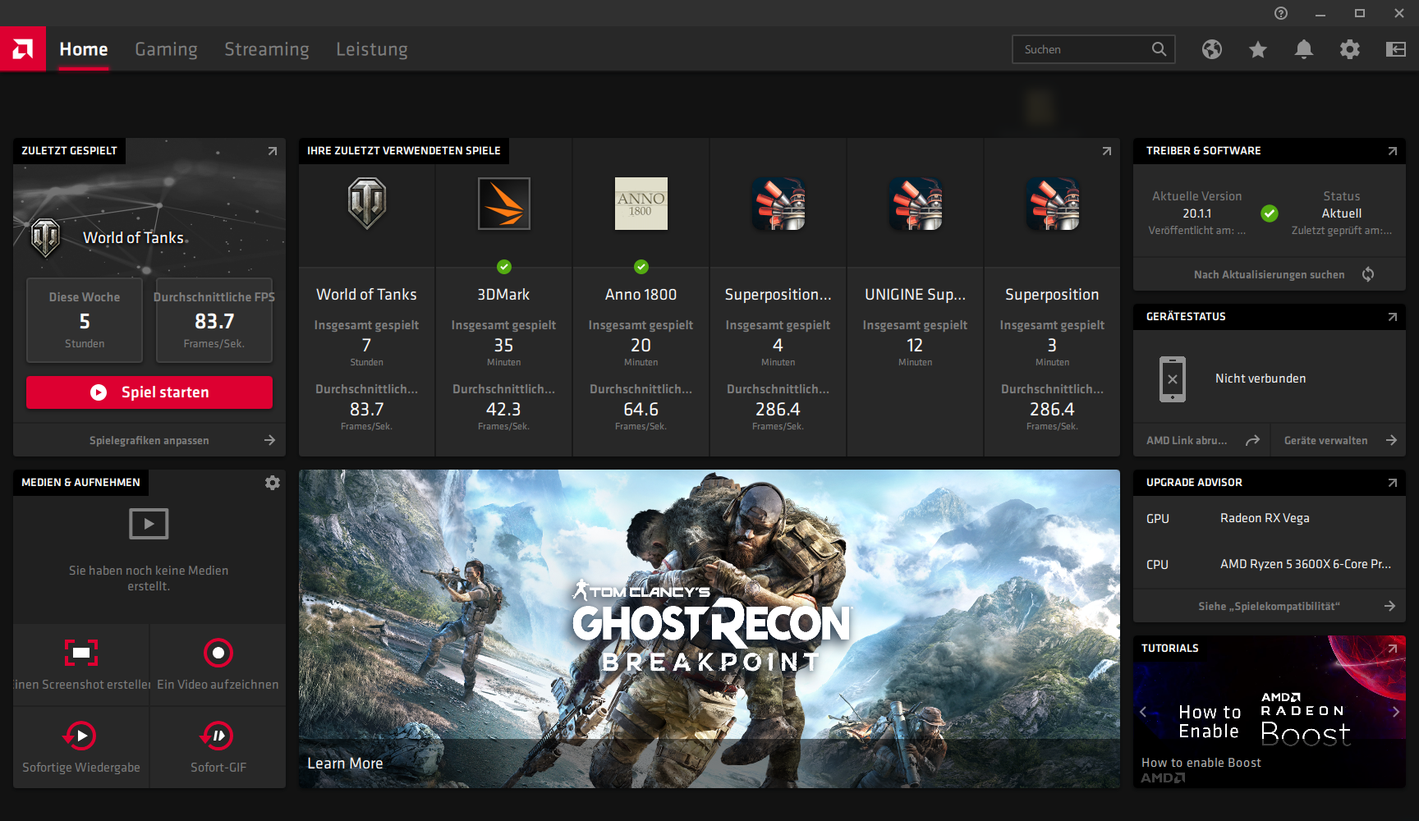Viewport: 1419px width, 821px height.
Task: Expand Tutorials panel arrow
Action: [1393, 649]
